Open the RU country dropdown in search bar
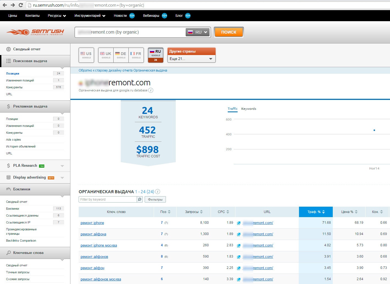 (198, 32)
